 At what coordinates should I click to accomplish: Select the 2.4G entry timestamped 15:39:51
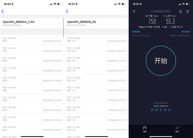pyautogui.click(x=32, y=109)
